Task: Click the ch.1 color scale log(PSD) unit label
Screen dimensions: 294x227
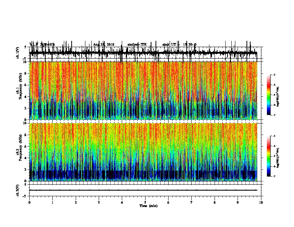Action: (x=278, y=96)
